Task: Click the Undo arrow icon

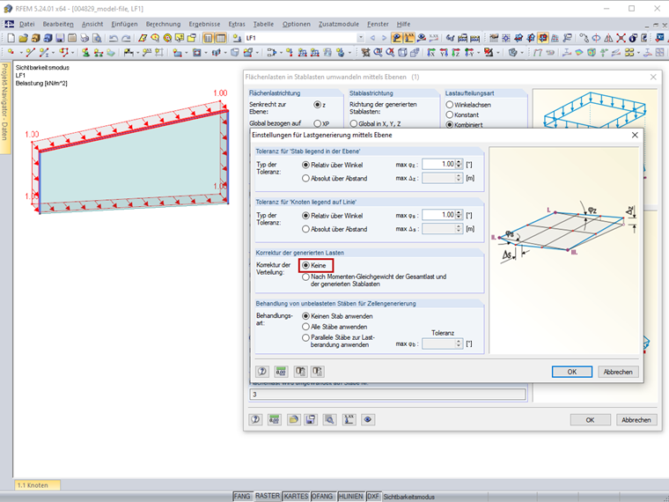Action: (x=113, y=38)
